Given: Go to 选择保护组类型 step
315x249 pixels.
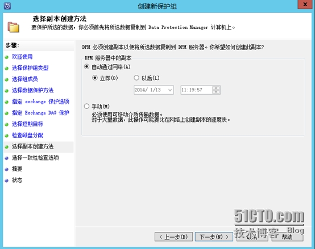Looking at the screenshot, I should [x=30, y=68].
